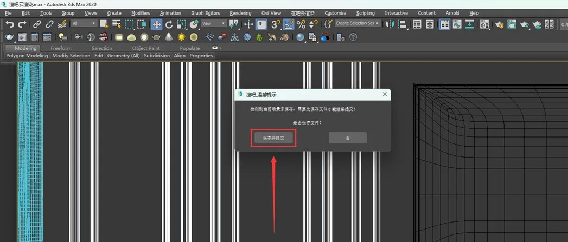
Task: Switch to the Populate ribbon tab
Action: click(x=190, y=48)
